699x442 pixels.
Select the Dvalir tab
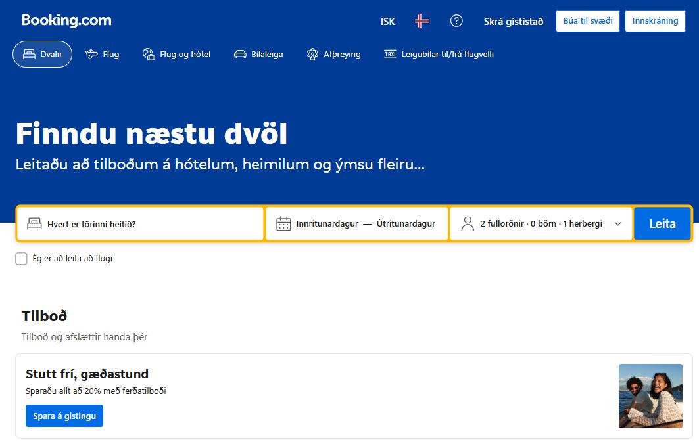[x=42, y=55]
